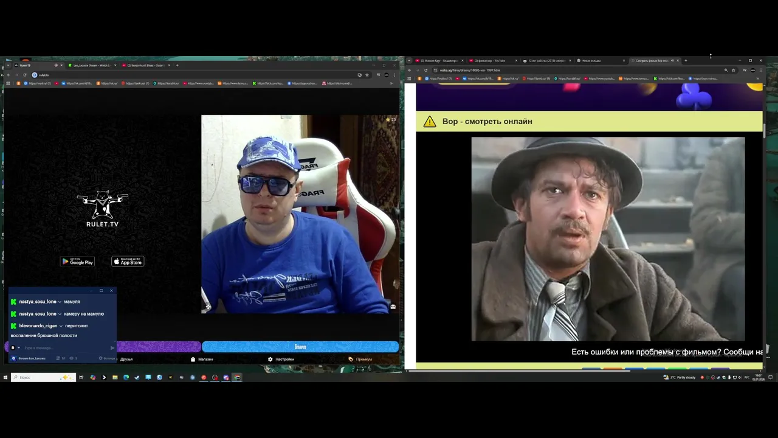Switch to Bensonhurst Blues tab

[x=146, y=65]
